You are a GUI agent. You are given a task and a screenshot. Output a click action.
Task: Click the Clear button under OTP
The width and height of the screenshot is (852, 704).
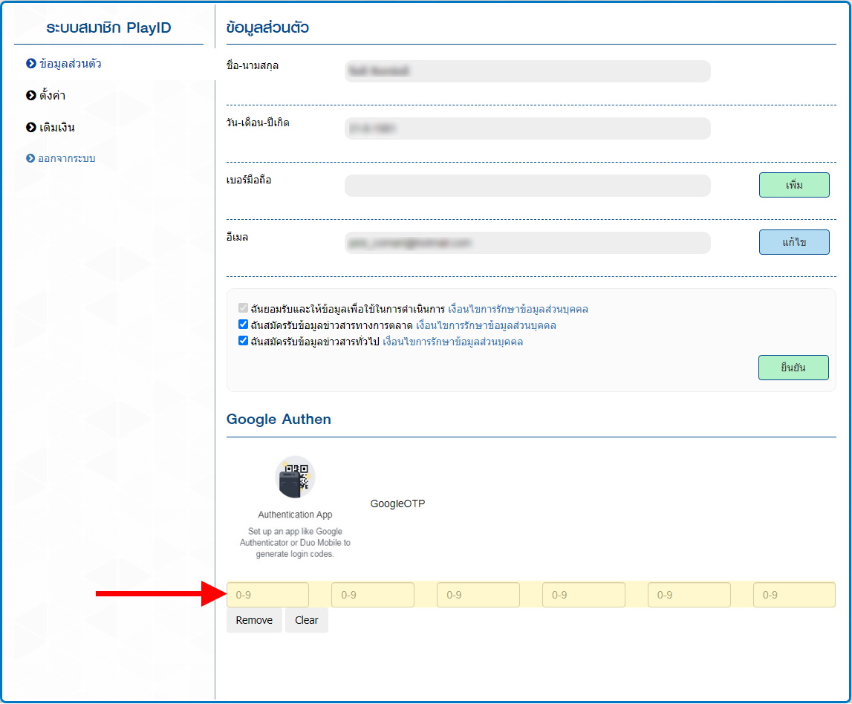pos(306,620)
